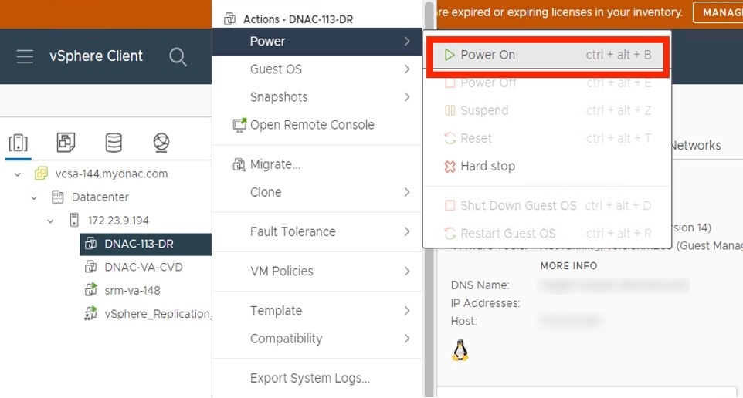
Task: Select DNAC-113-DR in the inventory tree
Action: (x=139, y=244)
